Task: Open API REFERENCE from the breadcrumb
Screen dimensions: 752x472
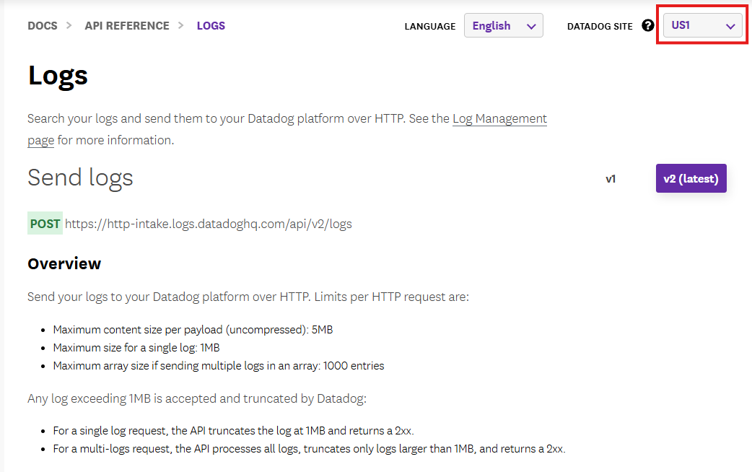Action: [x=127, y=25]
